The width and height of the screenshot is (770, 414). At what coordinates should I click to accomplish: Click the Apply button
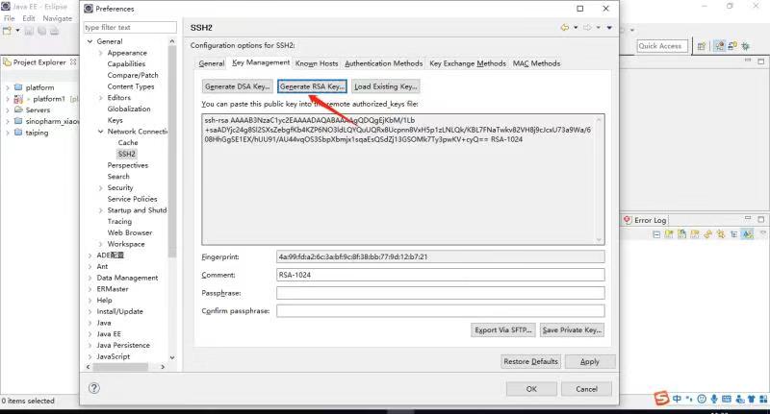(x=590, y=361)
